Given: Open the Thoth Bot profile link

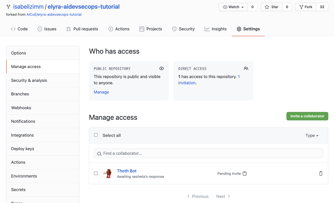Looking at the screenshot, I should pyautogui.click(x=127, y=171).
